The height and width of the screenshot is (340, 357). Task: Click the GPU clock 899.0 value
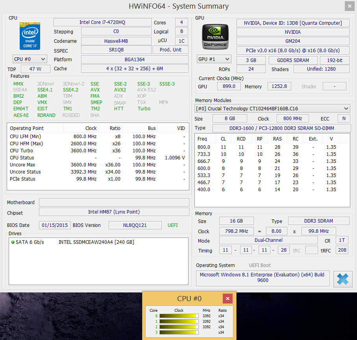pos(229,86)
